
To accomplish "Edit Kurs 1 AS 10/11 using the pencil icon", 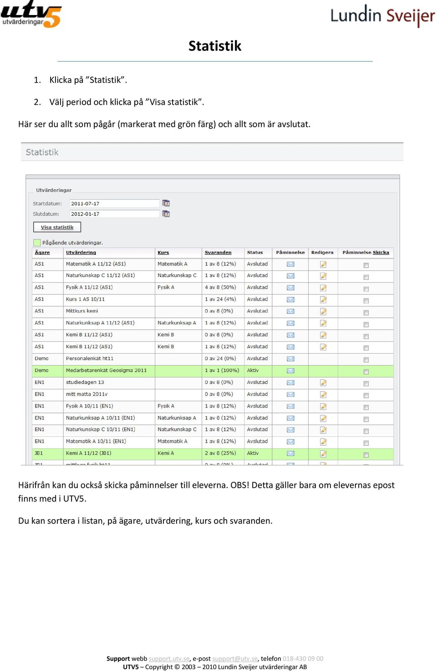I will click(323, 300).
